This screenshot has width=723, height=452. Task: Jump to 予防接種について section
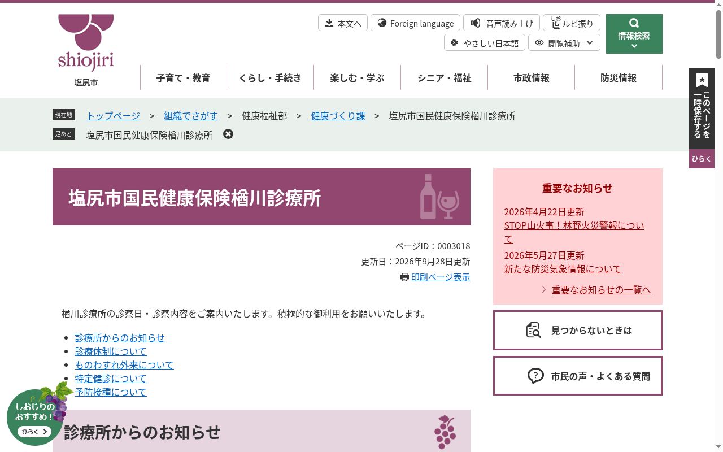[111, 392]
